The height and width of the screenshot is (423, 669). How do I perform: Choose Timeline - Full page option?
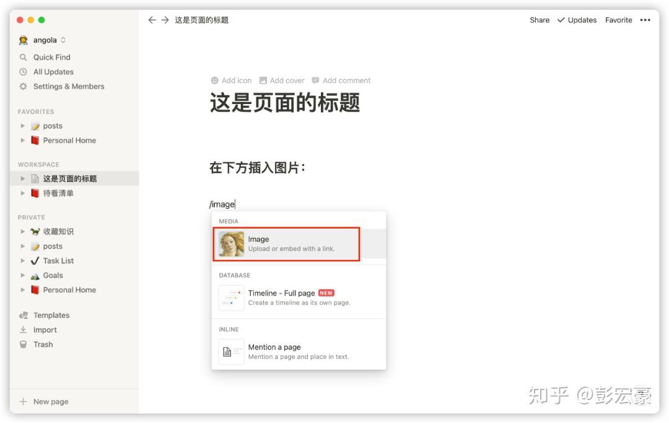tap(299, 298)
